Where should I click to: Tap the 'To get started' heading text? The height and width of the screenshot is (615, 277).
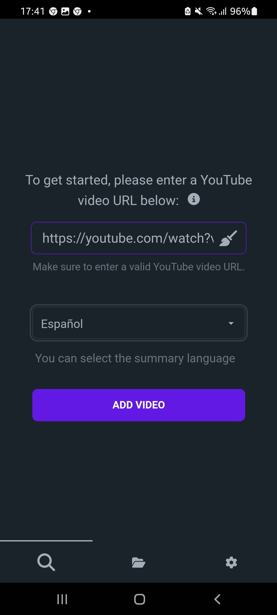pos(139,190)
